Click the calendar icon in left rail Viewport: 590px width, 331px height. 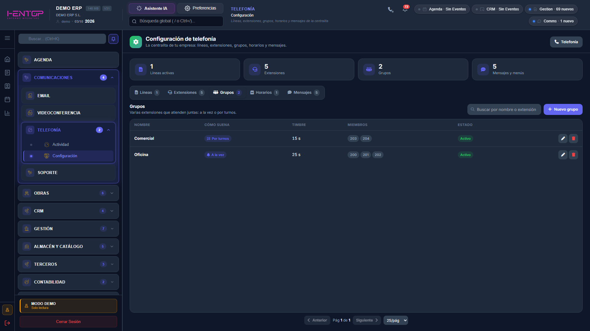tap(7, 99)
